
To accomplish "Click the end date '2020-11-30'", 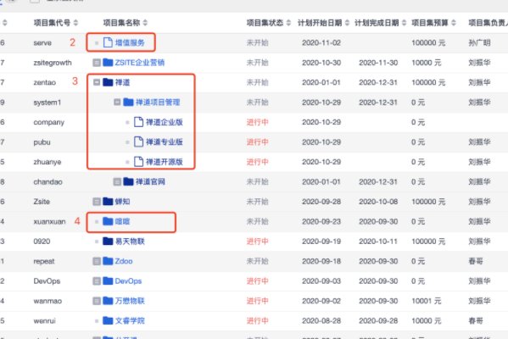I will (x=378, y=63).
